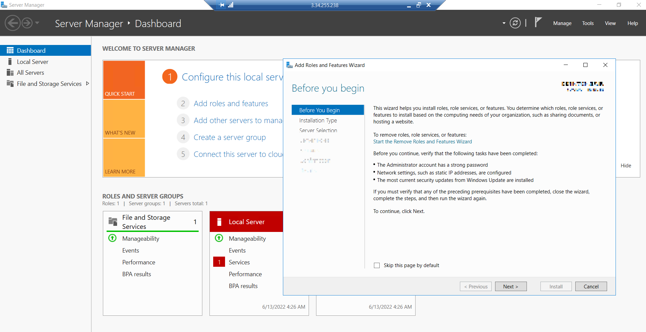The height and width of the screenshot is (332, 646).
Task: Click Connect this server to cloud services
Action: pos(238,154)
